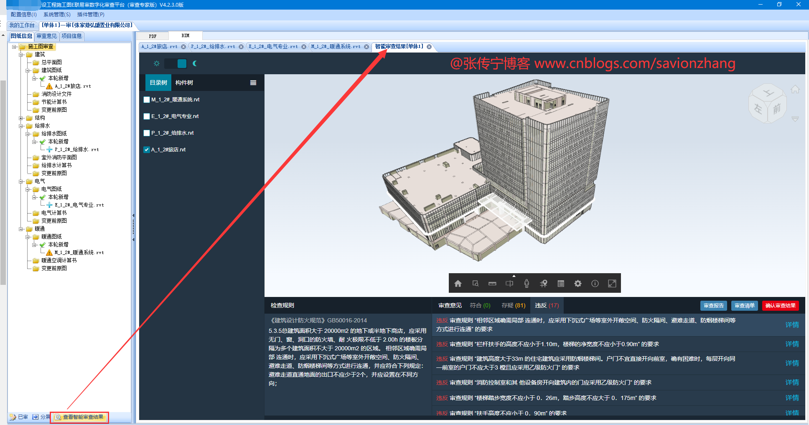Screen dimensions: 809x425
Task: Click warning icon beside M_1_2#_暖通系统.rvt in tree
Action: click(x=49, y=252)
